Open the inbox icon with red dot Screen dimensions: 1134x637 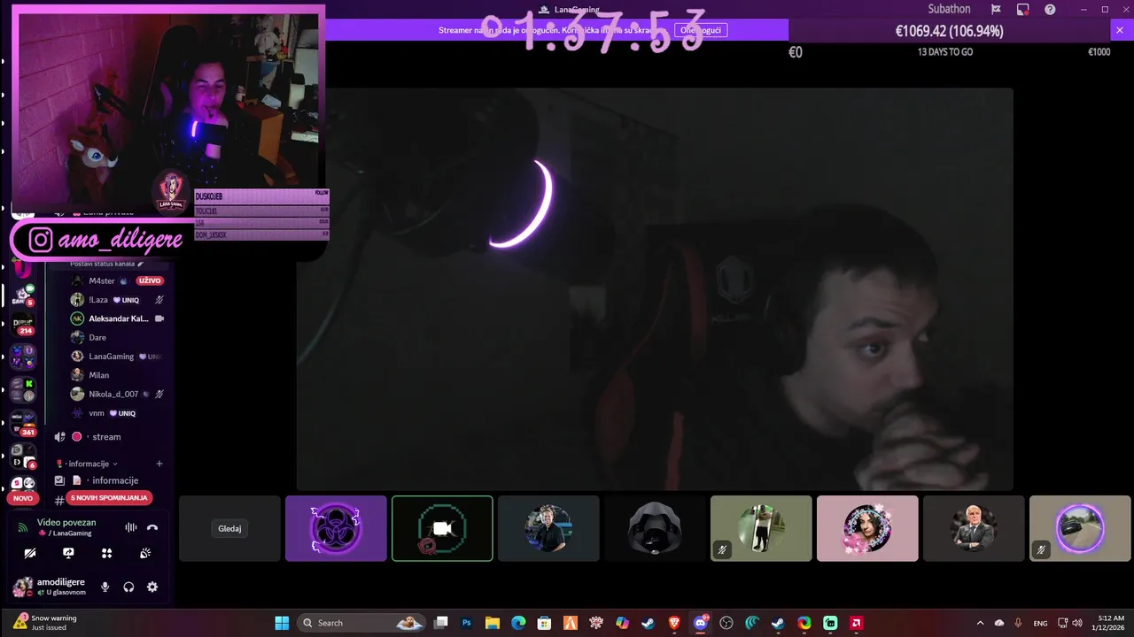(1023, 10)
